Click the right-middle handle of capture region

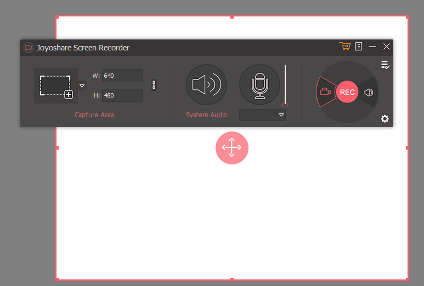pos(407,148)
